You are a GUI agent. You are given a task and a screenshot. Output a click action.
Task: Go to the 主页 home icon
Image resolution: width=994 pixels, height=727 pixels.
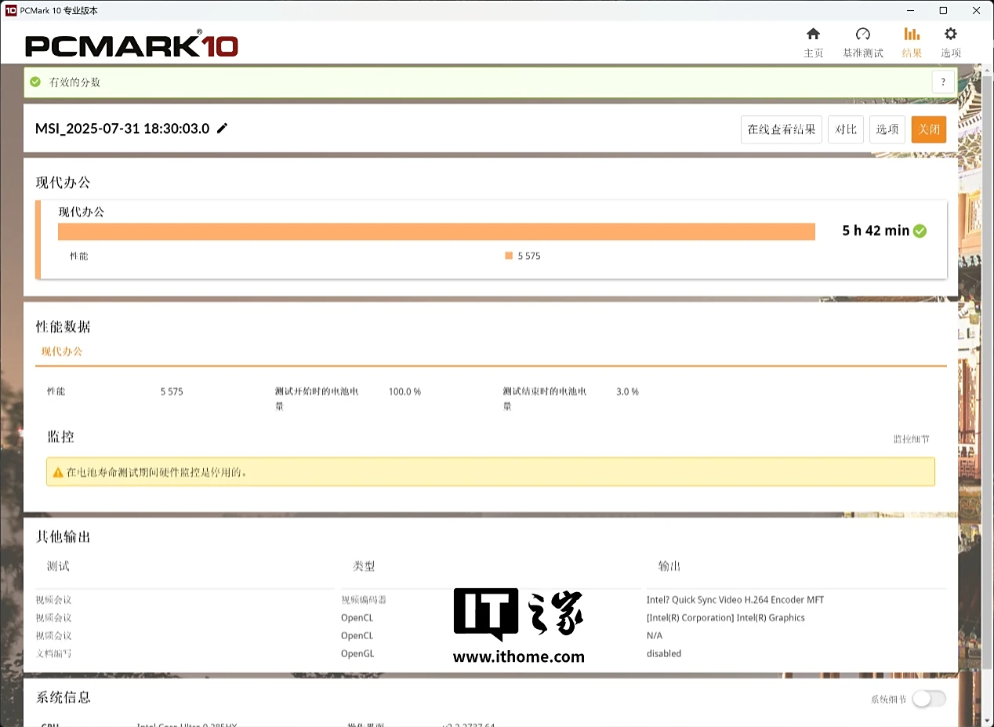coord(813,35)
